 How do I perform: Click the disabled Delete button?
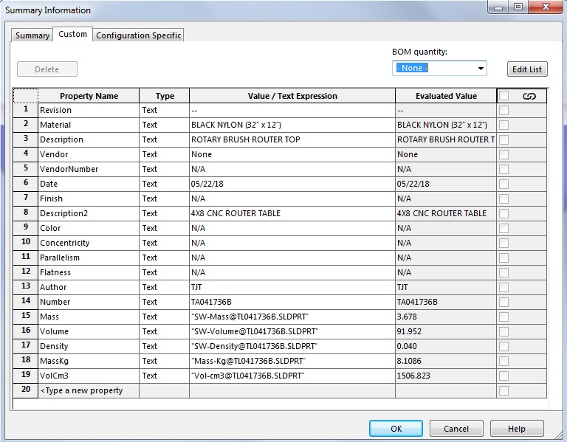47,69
